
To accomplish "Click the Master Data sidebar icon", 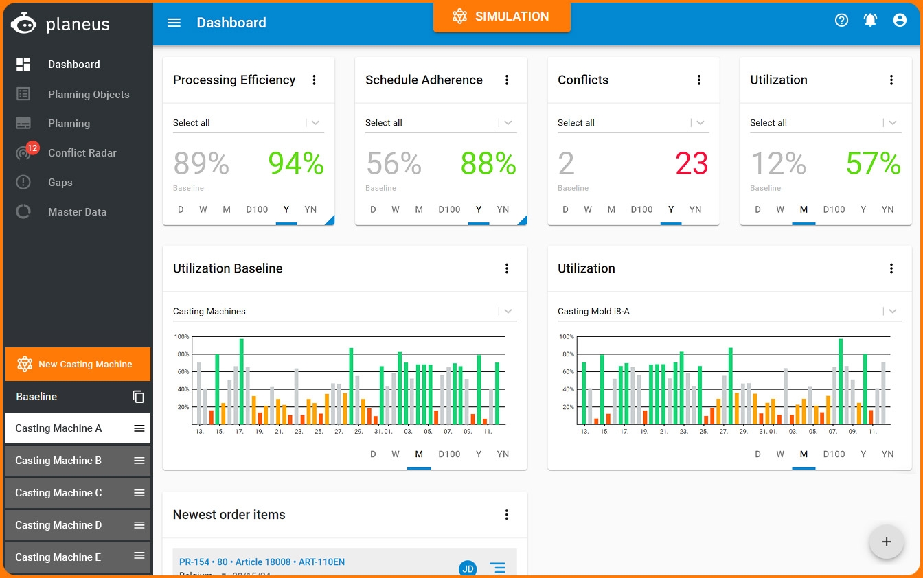I will tap(23, 212).
